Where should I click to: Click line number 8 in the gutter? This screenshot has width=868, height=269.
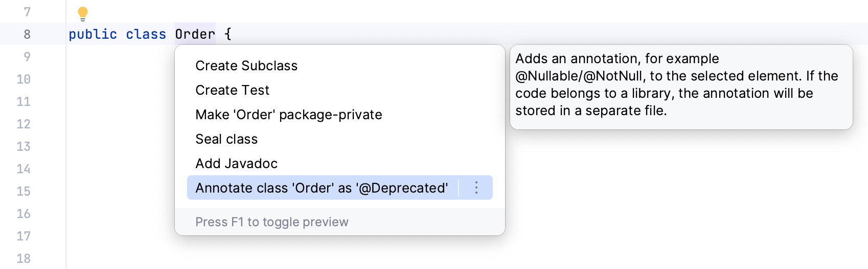click(27, 34)
